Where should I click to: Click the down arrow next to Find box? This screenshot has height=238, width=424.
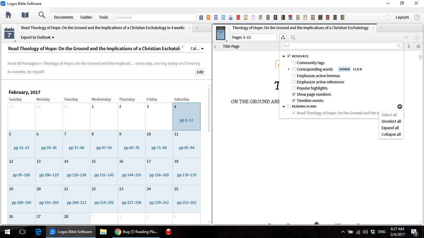pyautogui.click(x=409, y=46)
